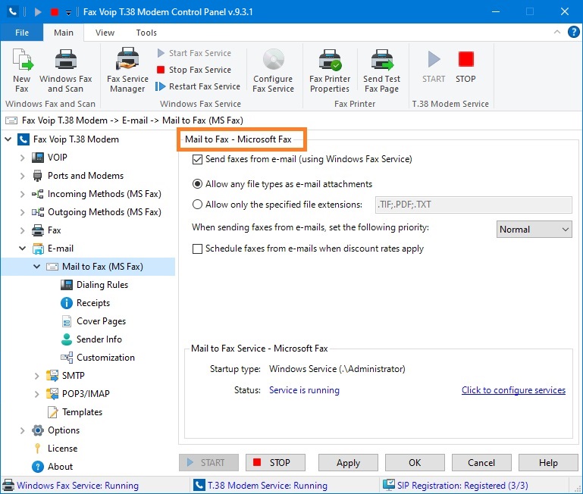583x494 pixels.
Task: Click the OK button
Action: 415,463
